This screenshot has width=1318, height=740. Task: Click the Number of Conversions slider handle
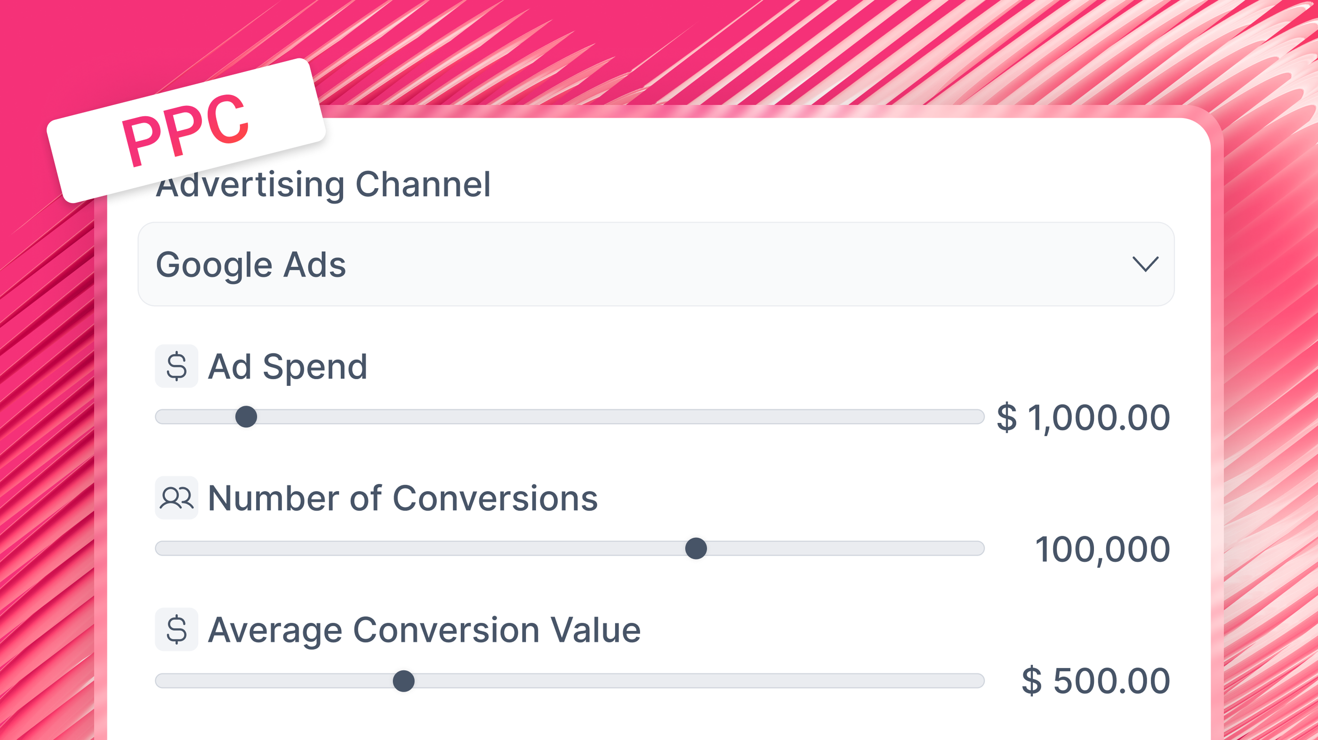(x=696, y=549)
